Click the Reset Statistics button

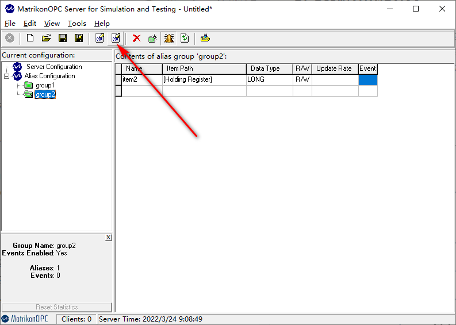(x=57, y=307)
